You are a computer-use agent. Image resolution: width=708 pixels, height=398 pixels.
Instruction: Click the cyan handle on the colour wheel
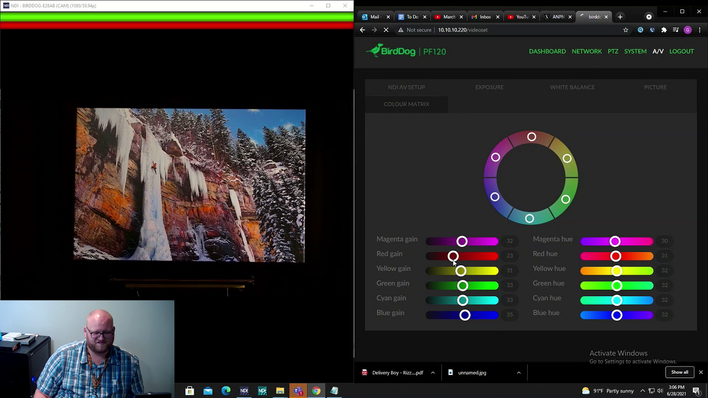click(x=529, y=219)
